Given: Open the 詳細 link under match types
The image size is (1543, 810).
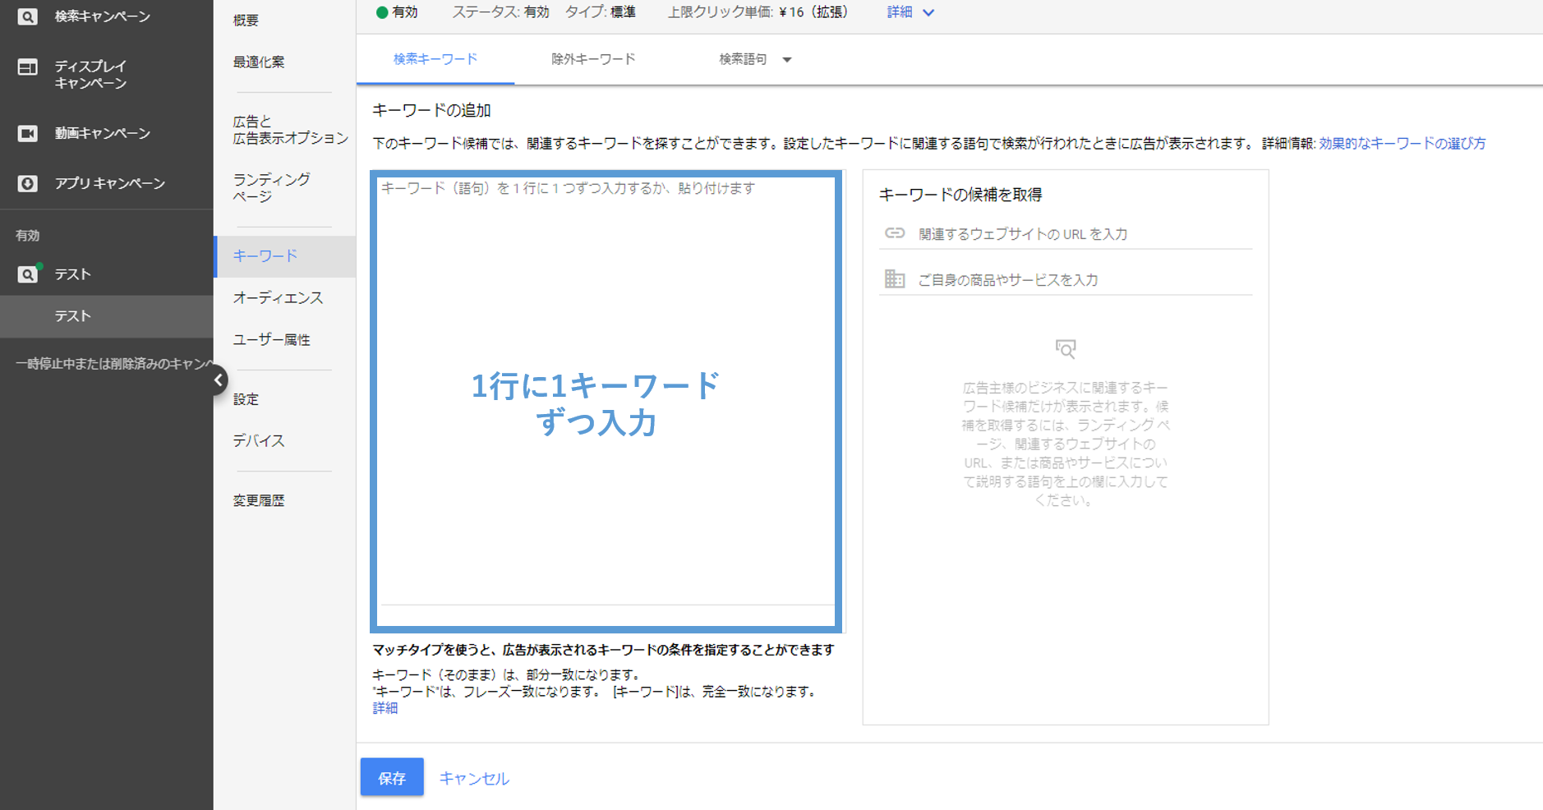Looking at the screenshot, I should (x=385, y=708).
